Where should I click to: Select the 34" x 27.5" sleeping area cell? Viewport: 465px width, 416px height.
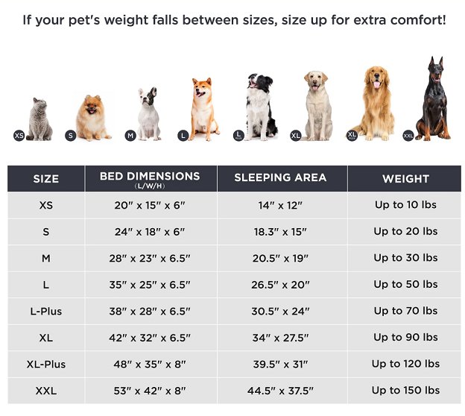280,337
